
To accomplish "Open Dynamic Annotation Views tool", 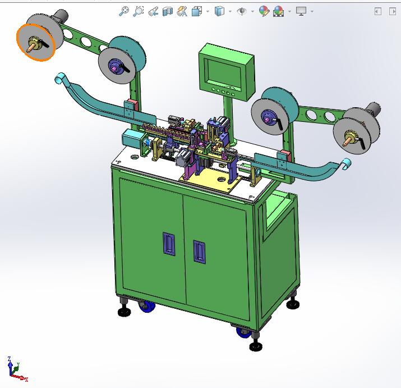I will (x=182, y=12).
